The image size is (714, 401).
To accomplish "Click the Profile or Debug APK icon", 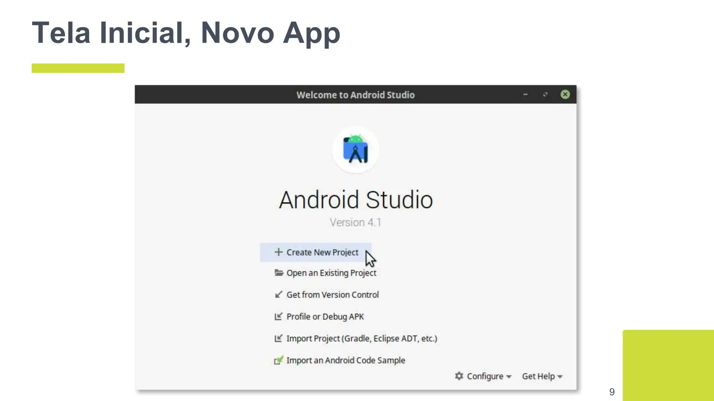I will 278,316.
